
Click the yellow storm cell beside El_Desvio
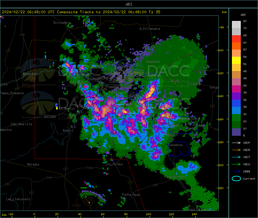(x=57, y=108)
